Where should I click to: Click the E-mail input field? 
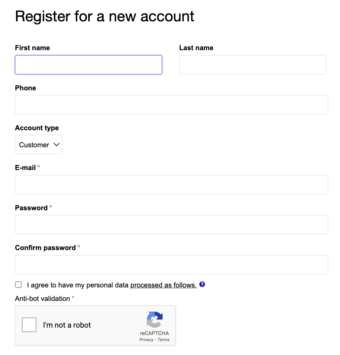coord(171,185)
